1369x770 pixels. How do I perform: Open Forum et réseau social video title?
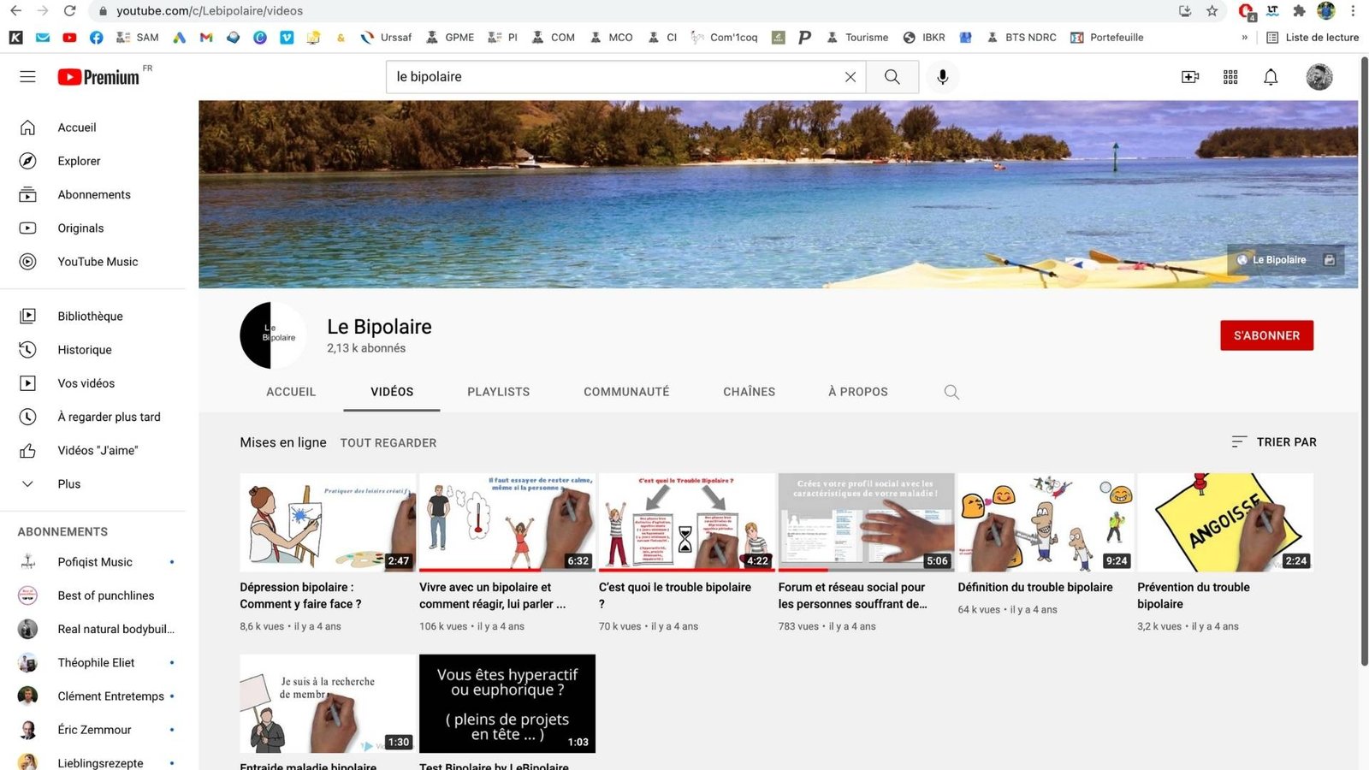tap(852, 595)
